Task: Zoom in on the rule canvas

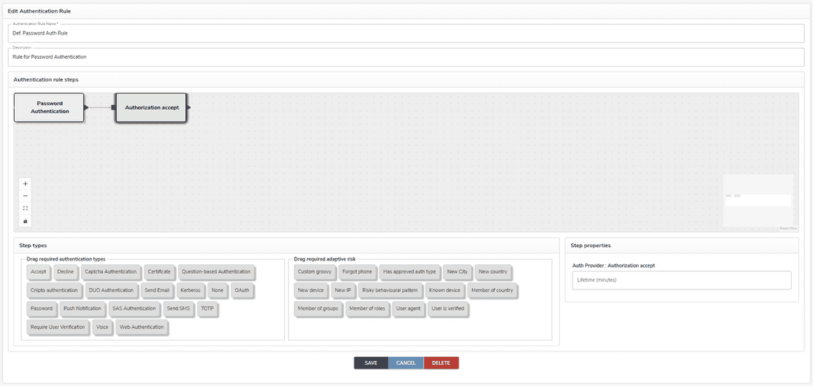Action: click(x=25, y=184)
